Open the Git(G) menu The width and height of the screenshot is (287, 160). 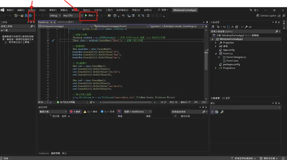(x=42, y=10)
